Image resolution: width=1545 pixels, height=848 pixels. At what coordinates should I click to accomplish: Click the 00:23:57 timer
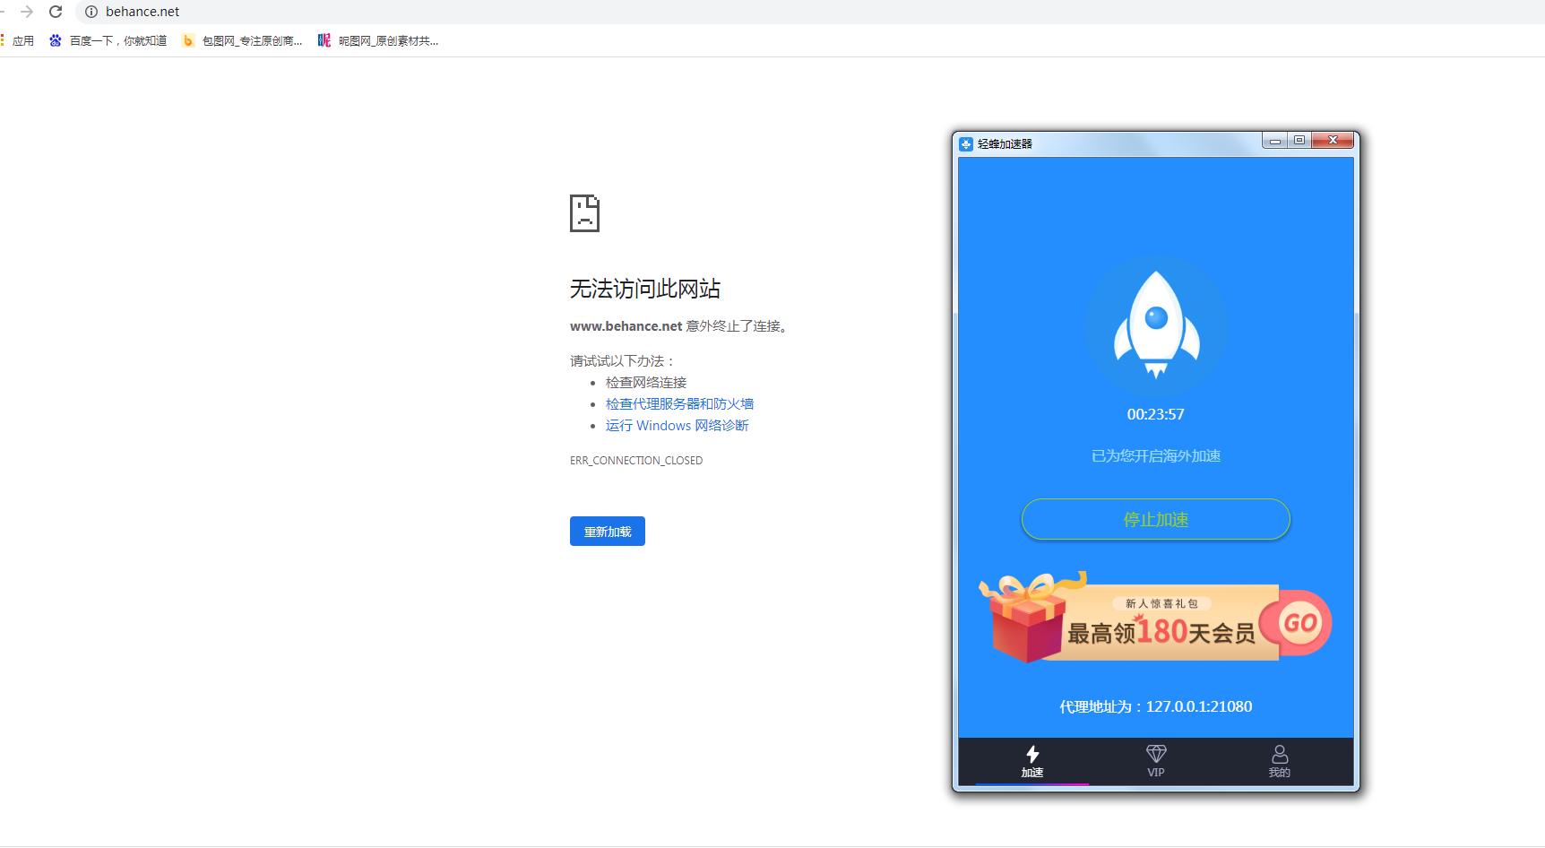(1156, 414)
